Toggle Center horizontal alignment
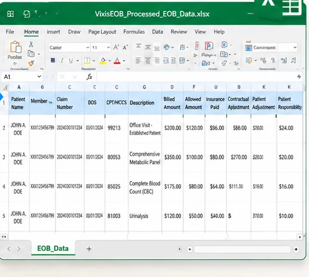This screenshot has height=277, width=309. pos(148,61)
